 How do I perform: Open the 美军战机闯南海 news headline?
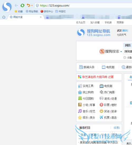(99, 143)
